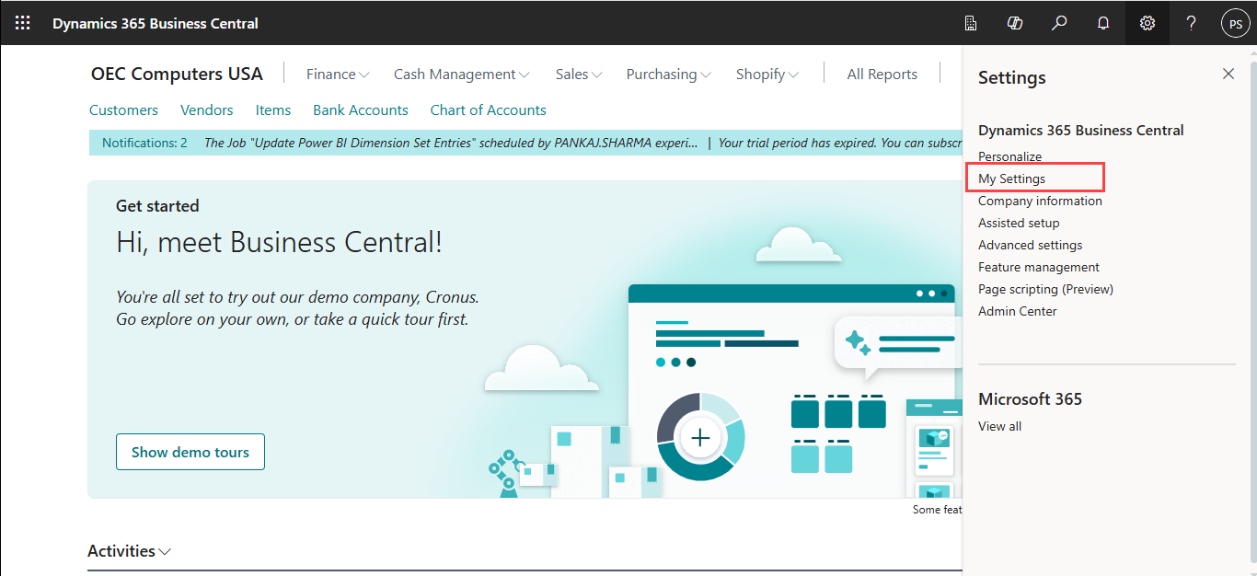Open My Settings in the panel

[1011, 179]
